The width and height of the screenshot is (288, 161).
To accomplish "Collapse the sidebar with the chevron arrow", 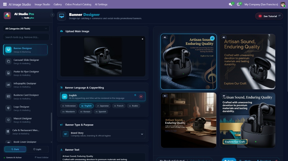I will click(x=52, y=15).
